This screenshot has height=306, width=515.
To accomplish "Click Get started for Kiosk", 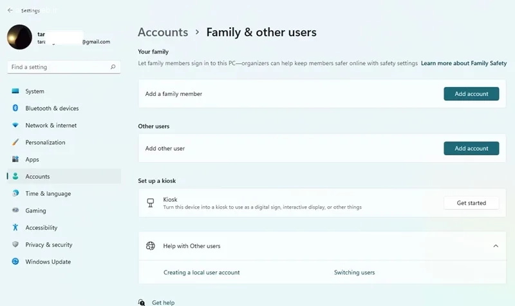I will [x=471, y=203].
